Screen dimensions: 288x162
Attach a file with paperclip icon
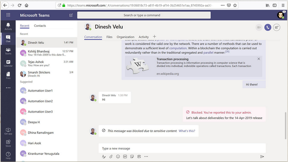click(111, 156)
